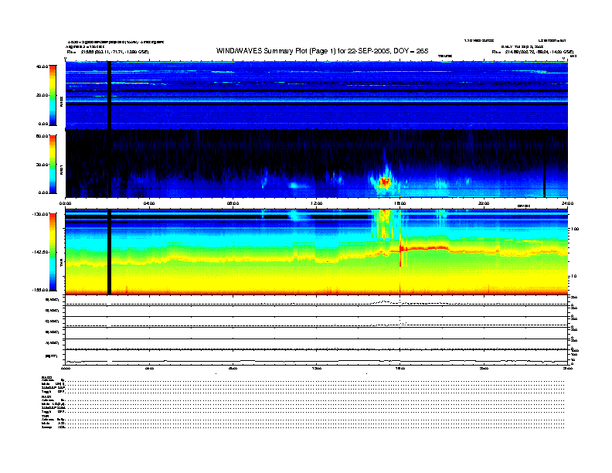Click the RAD1 heading in the status list
The width and height of the screenshot is (612, 473).
(x=46, y=396)
